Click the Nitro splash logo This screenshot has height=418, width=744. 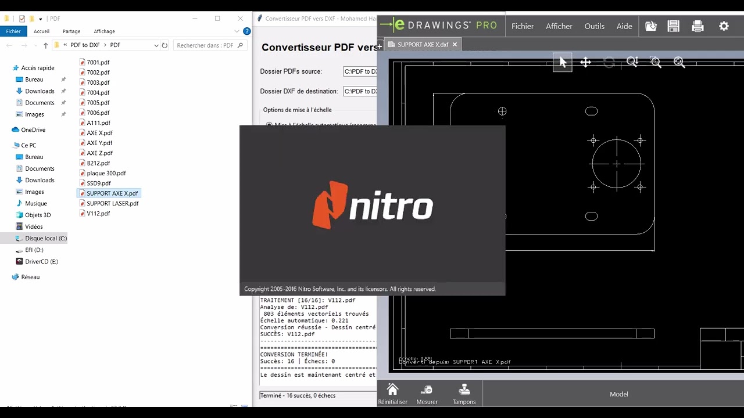tap(373, 204)
